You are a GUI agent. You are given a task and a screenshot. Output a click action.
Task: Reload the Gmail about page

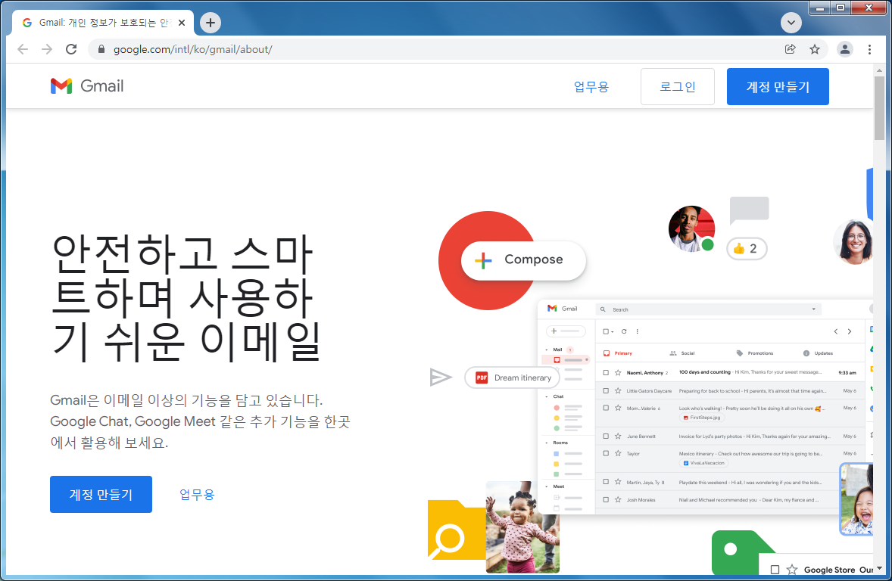click(71, 49)
